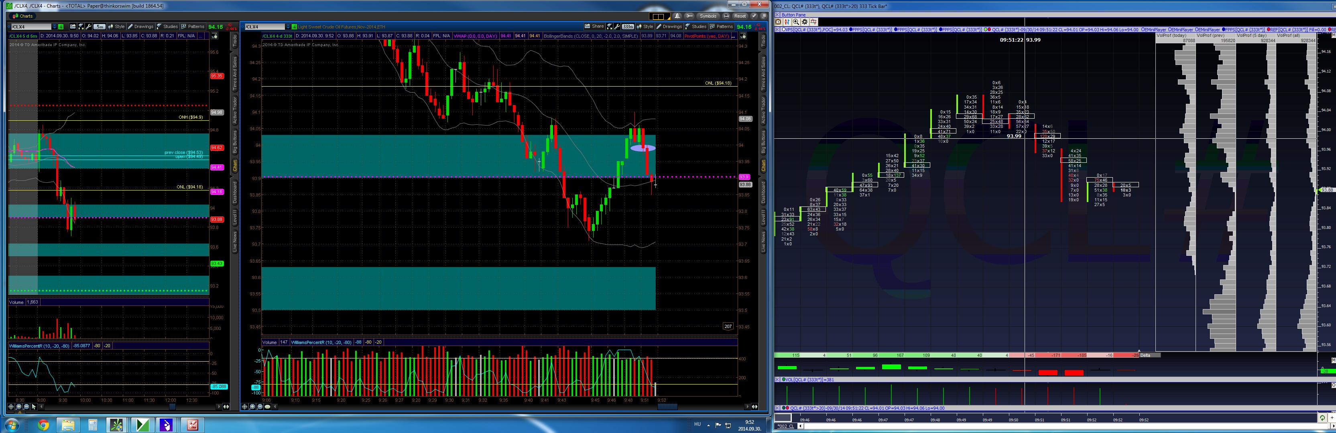Select the pointer cursor tool below left chart
Image resolution: width=1336 pixels, height=433 pixels.
coord(34,407)
